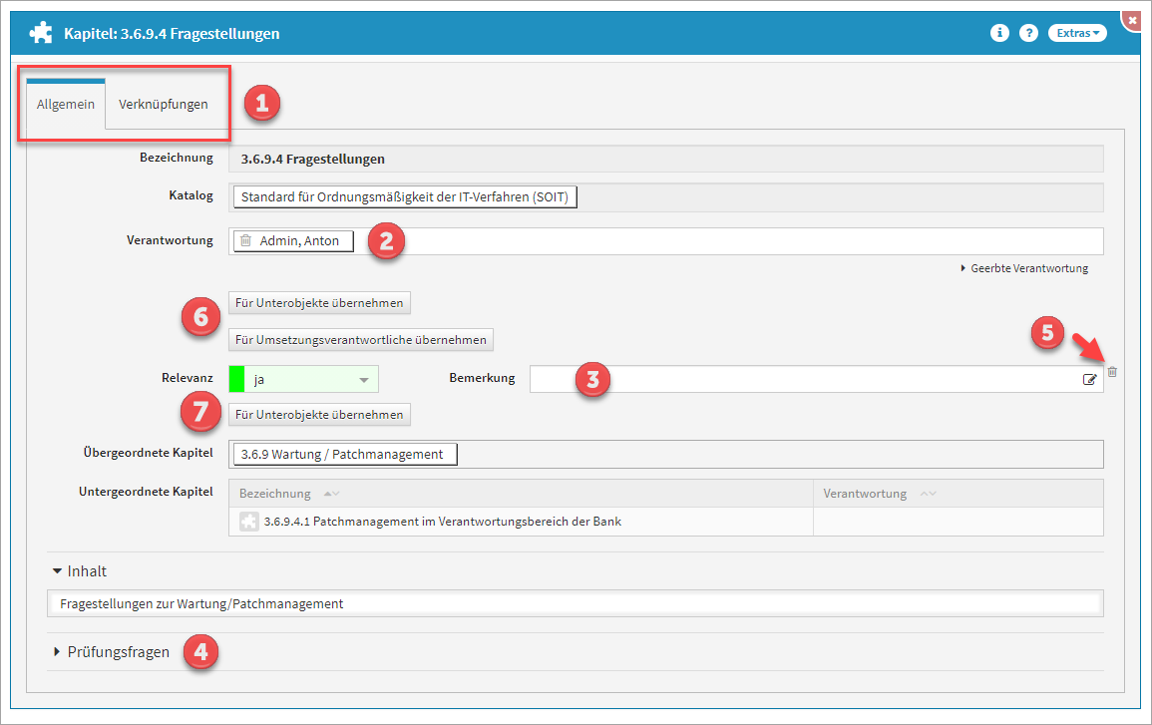The height and width of the screenshot is (725, 1152).
Task: Click Für Unterobjekte übernehmen under Verantwortung
Action: 319,302
